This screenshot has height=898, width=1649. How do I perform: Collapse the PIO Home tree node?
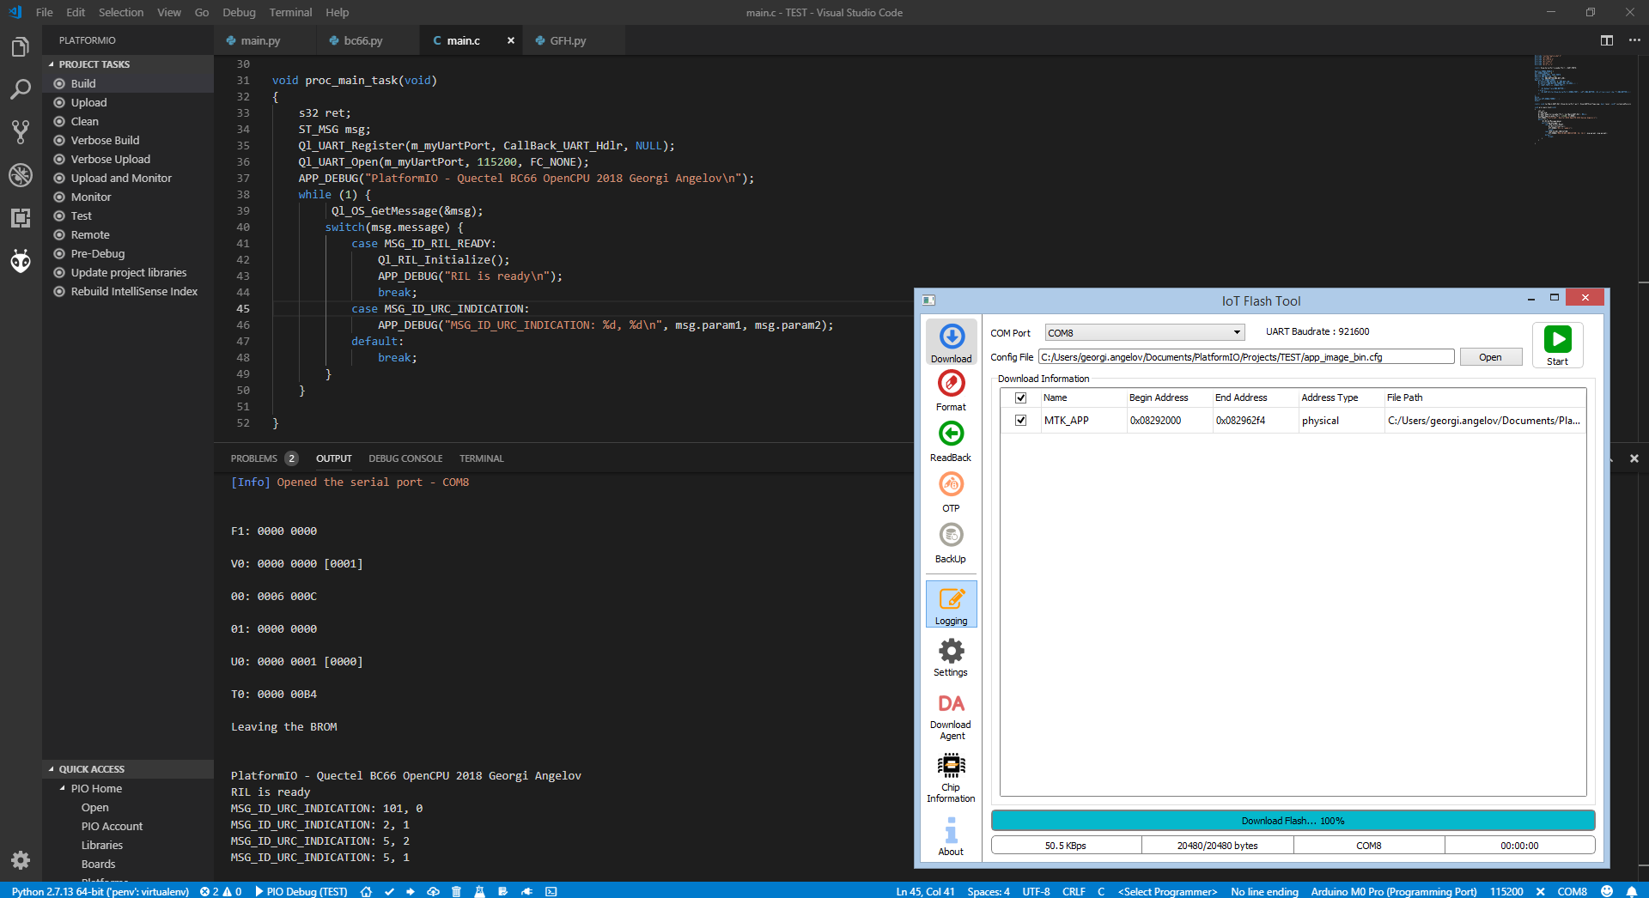63,788
